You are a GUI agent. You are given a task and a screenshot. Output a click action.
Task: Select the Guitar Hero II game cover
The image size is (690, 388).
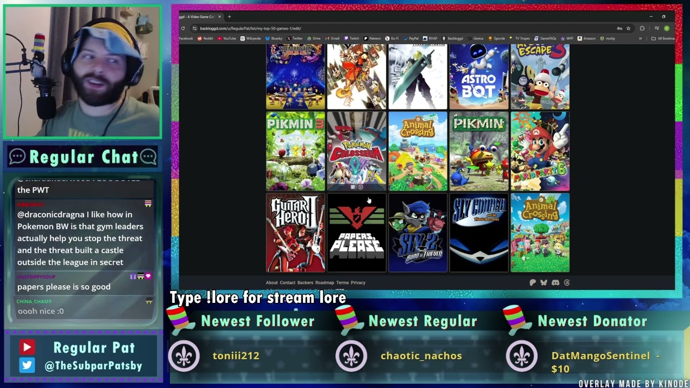click(295, 233)
